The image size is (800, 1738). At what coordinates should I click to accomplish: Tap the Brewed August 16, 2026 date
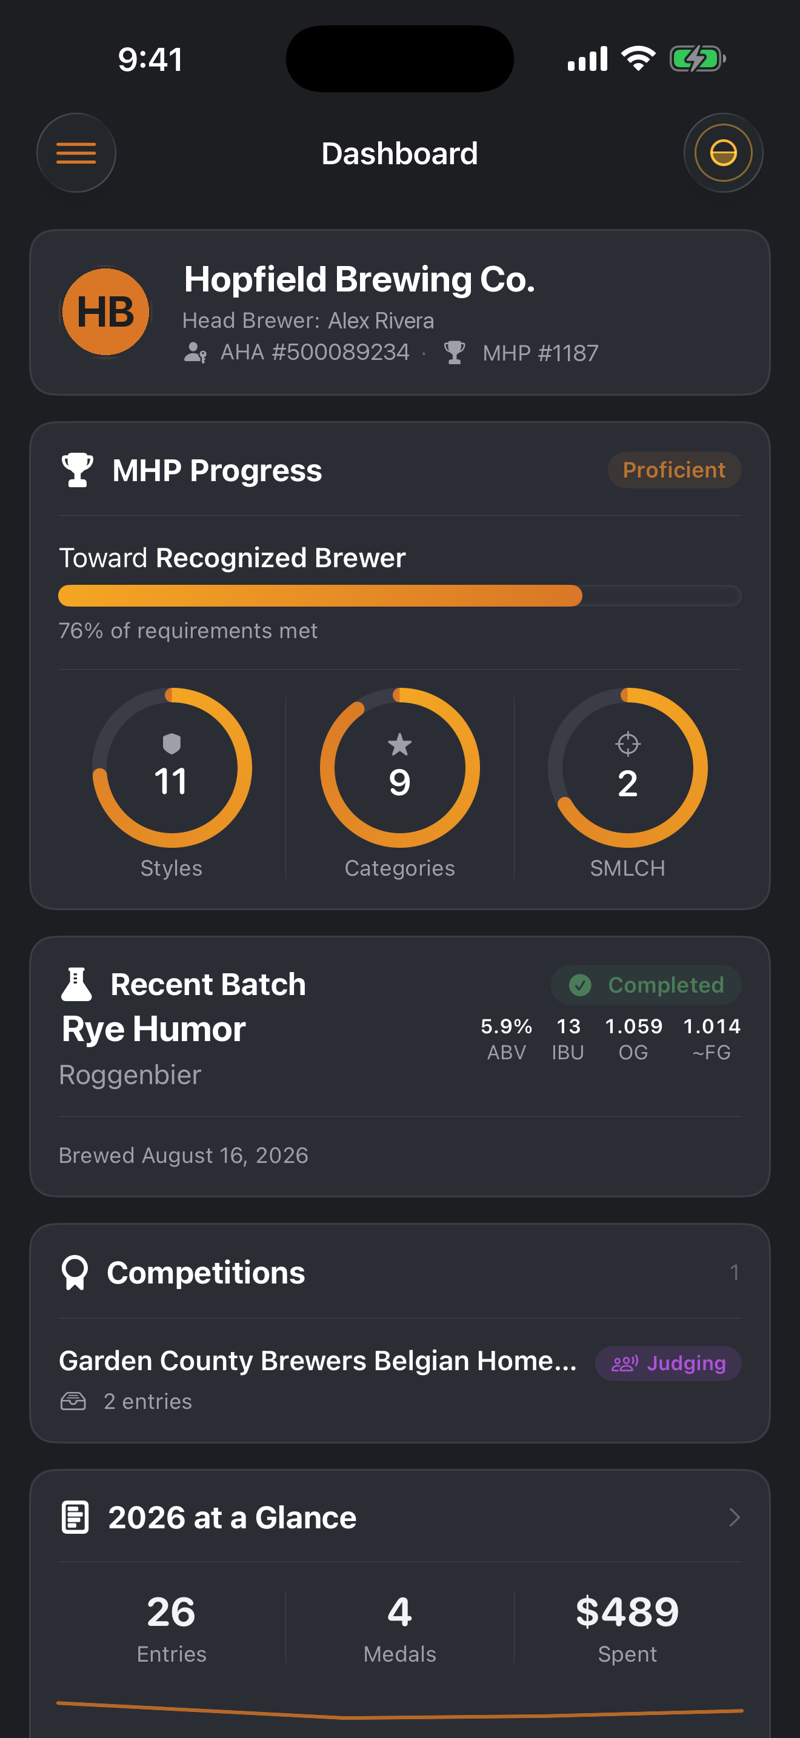[184, 1156]
